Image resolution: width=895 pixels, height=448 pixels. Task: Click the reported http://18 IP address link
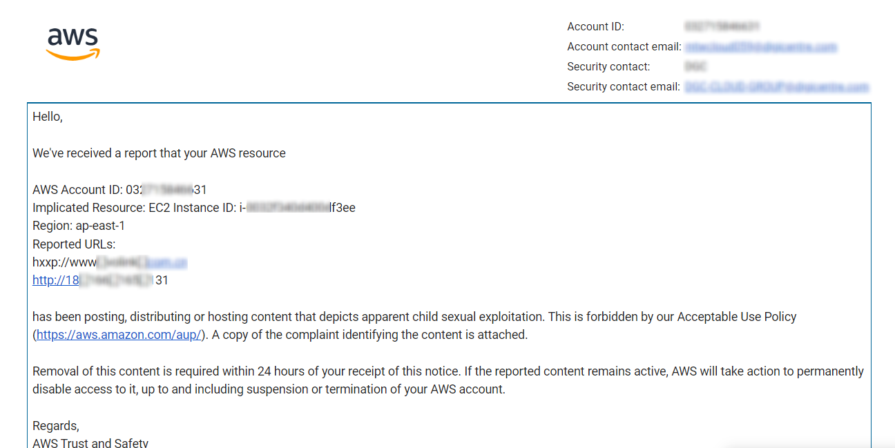point(57,280)
